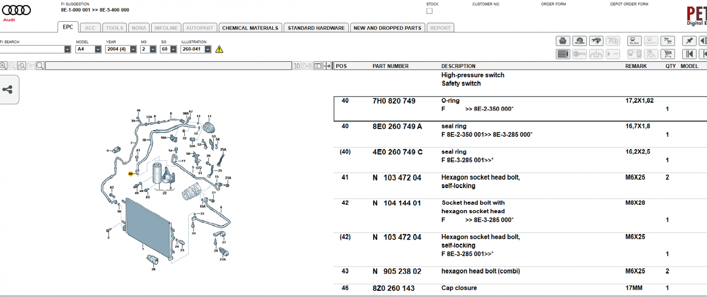Click the 3D view button

(296, 66)
